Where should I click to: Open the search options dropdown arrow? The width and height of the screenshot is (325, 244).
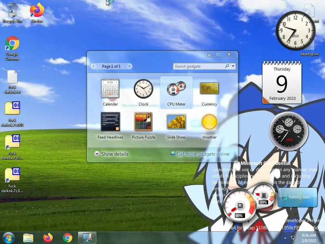pos(233,66)
